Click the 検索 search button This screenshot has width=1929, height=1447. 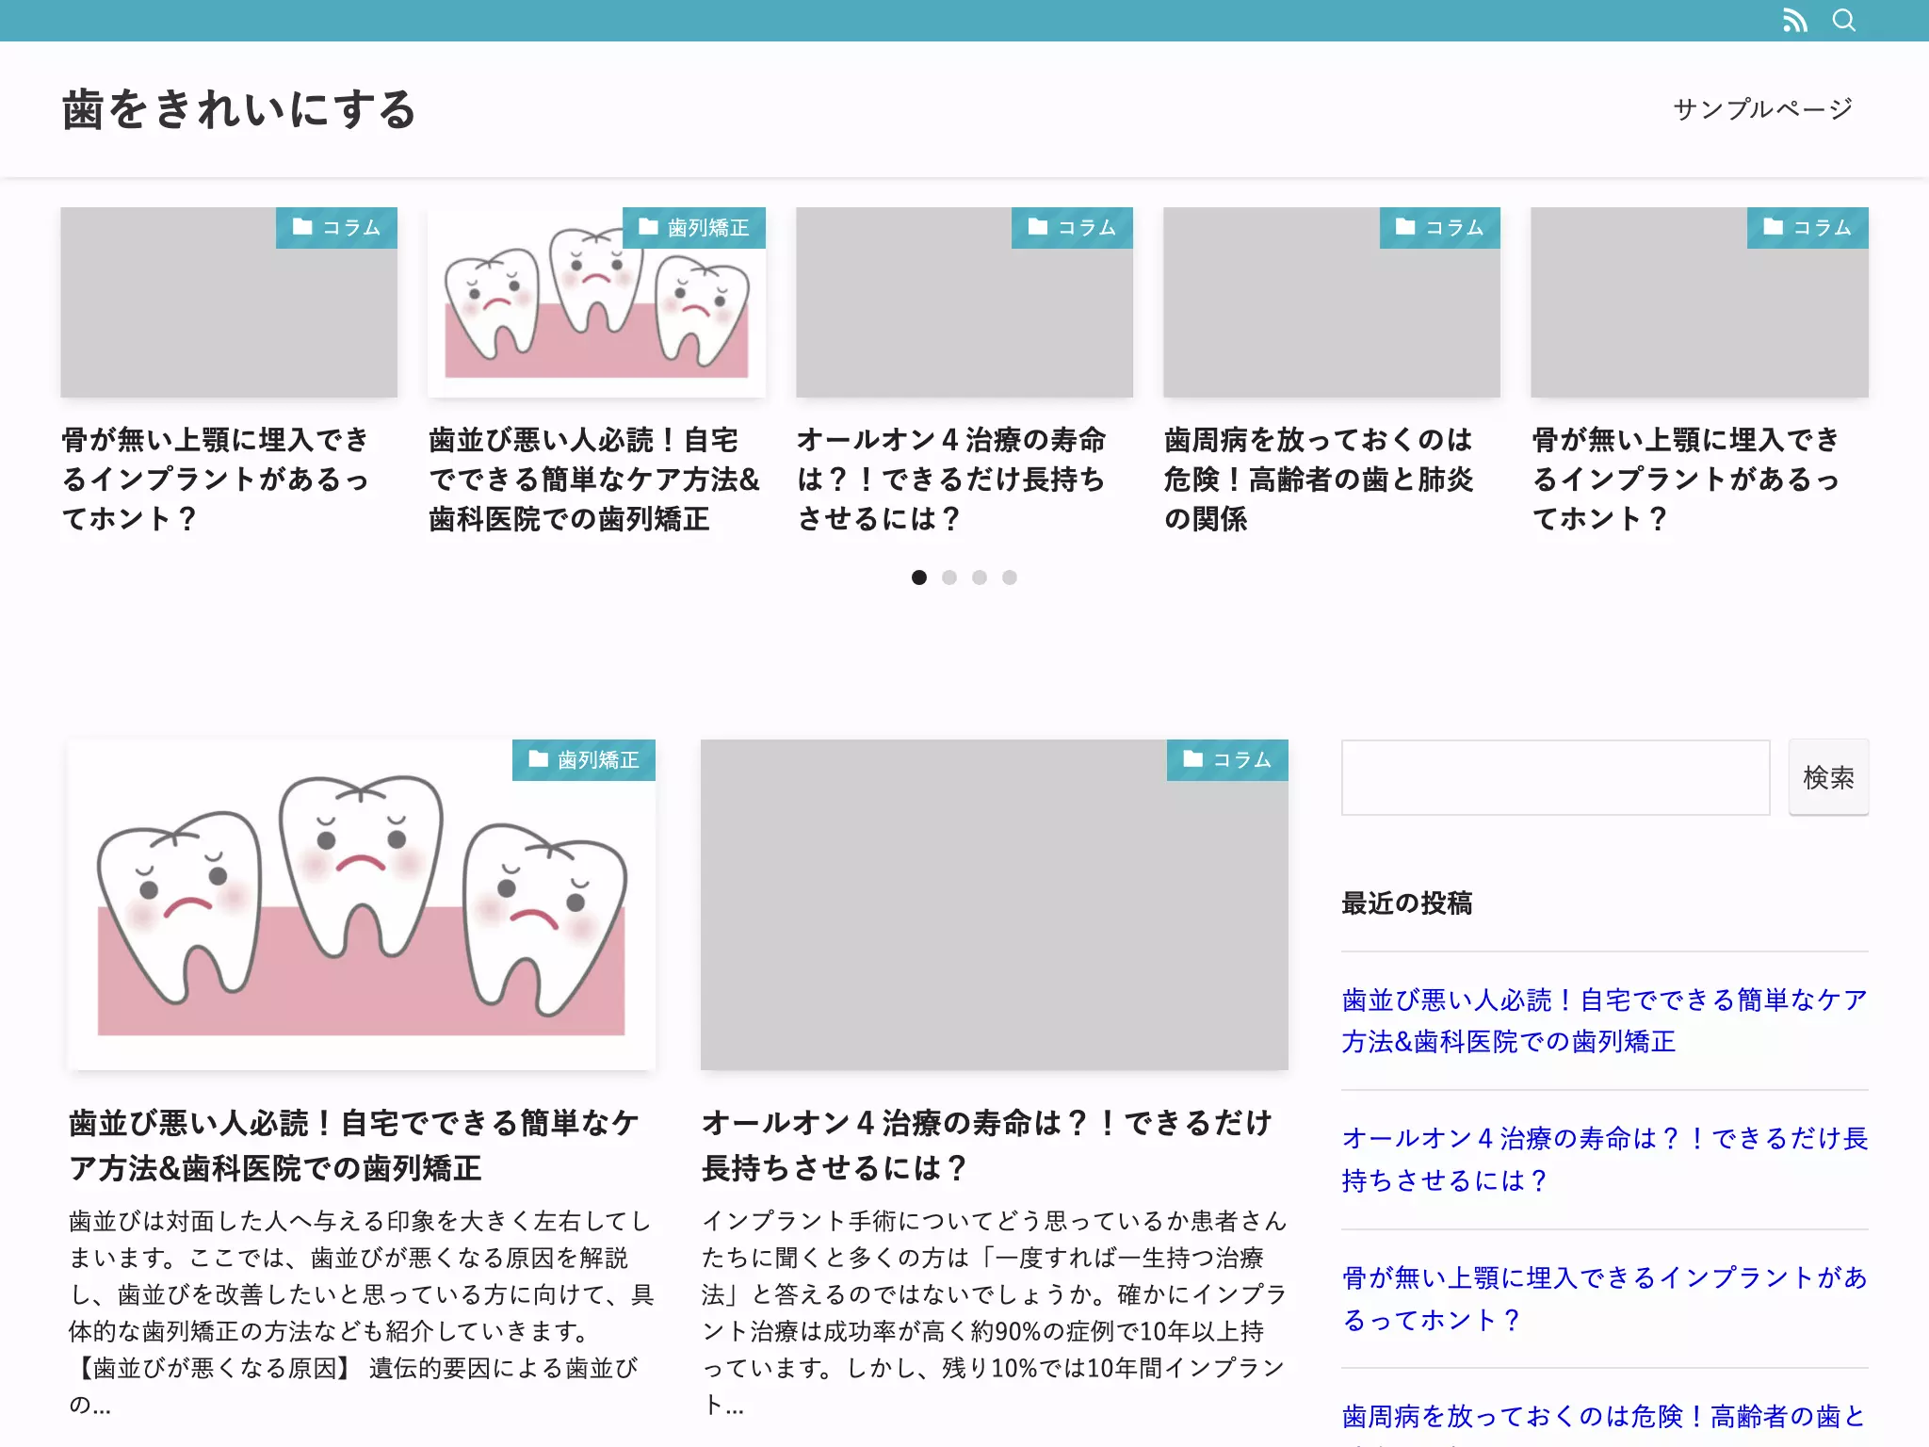[1829, 778]
